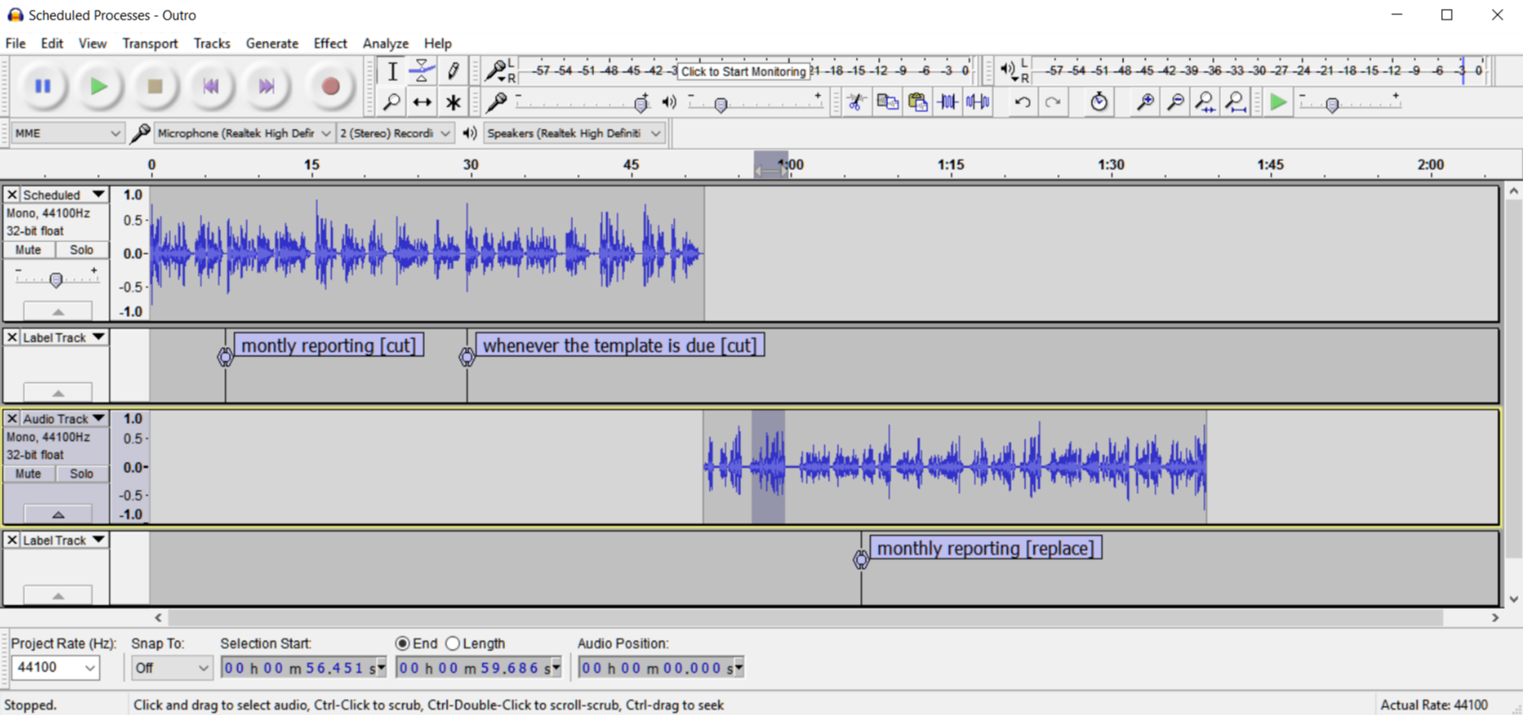Open Sync-Lock tracks clock icon
The height and width of the screenshot is (715, 1523).
tap(1099, 102)
